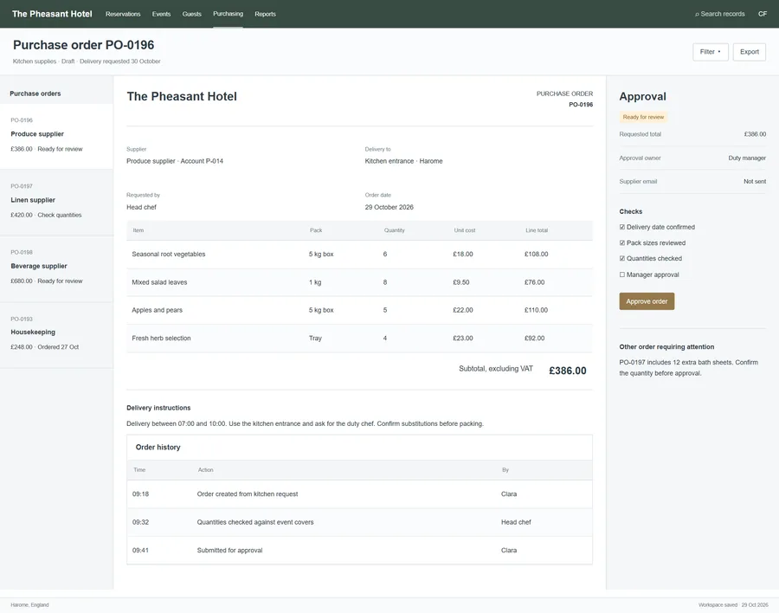779x613 pixels.
Task: Click the Ready for review status badge
Action: [x=643, y=117]
